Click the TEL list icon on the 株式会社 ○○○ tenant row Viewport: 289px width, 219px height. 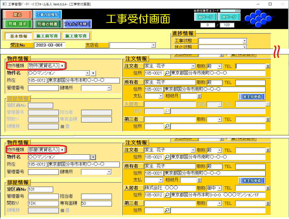pos(268,188)
